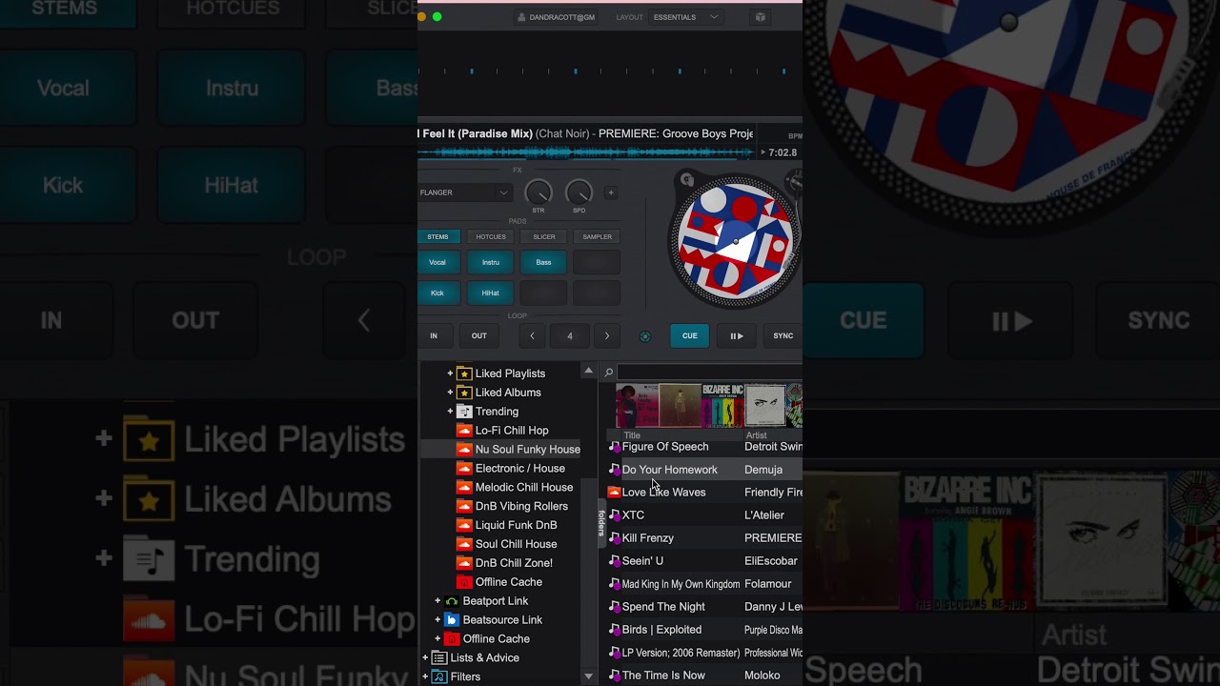
Task: Open the FLANGER effect dropdown
Action: coord(465,192)
